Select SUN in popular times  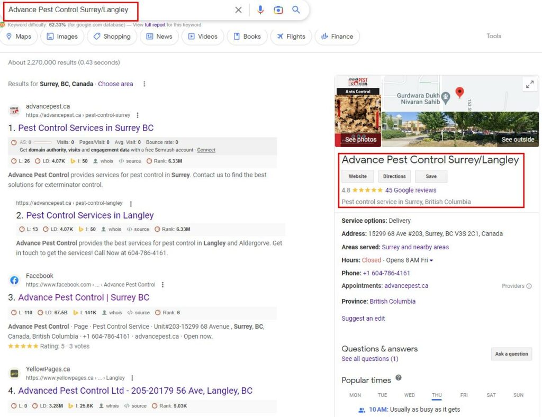click(x=518, y=395)
